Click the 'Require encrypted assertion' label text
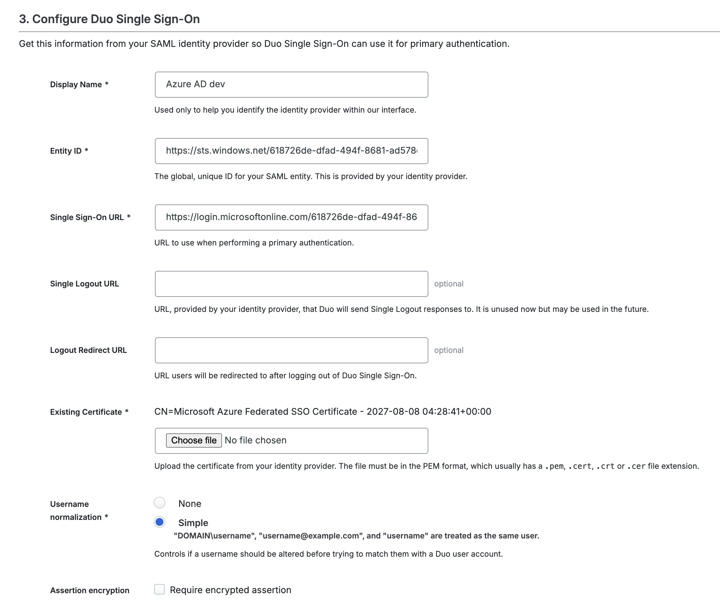Screen dimensions: 720x614 pyautogui.click(x=230, y=590)
